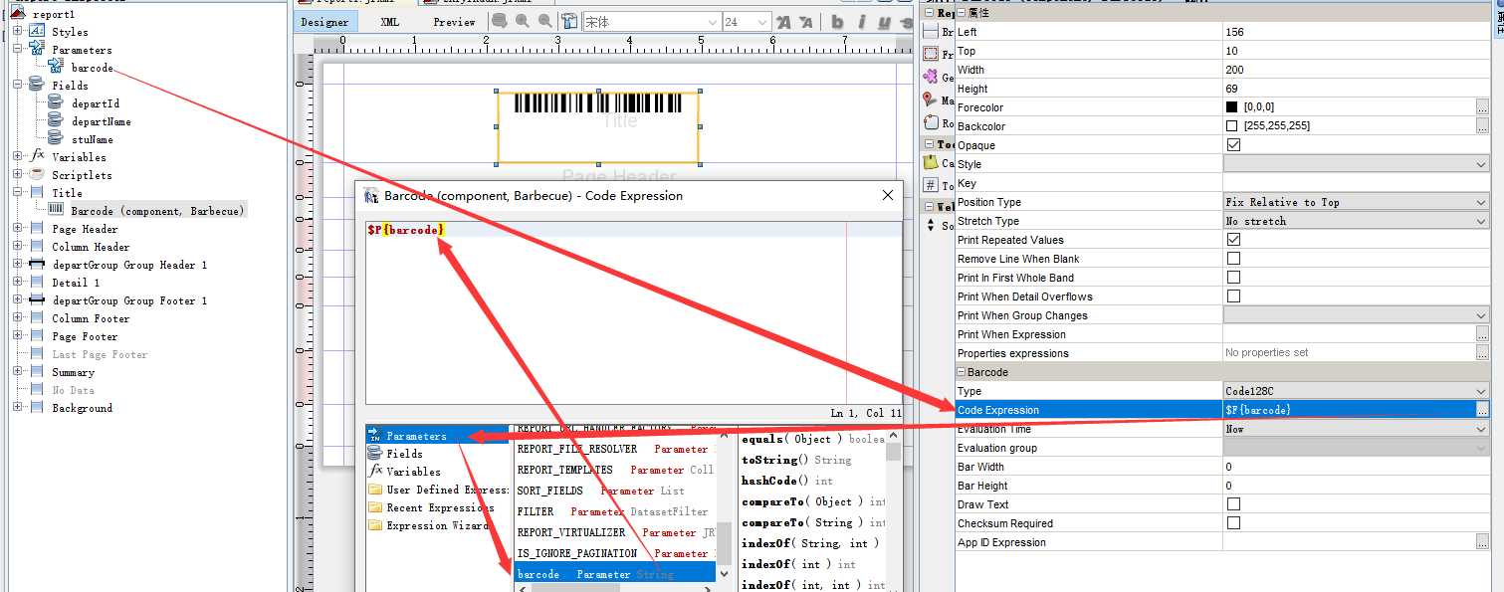This screenshot has height=592, width=1504.
Task: Click the report1 root icon
Action: (x=17, y=14)
